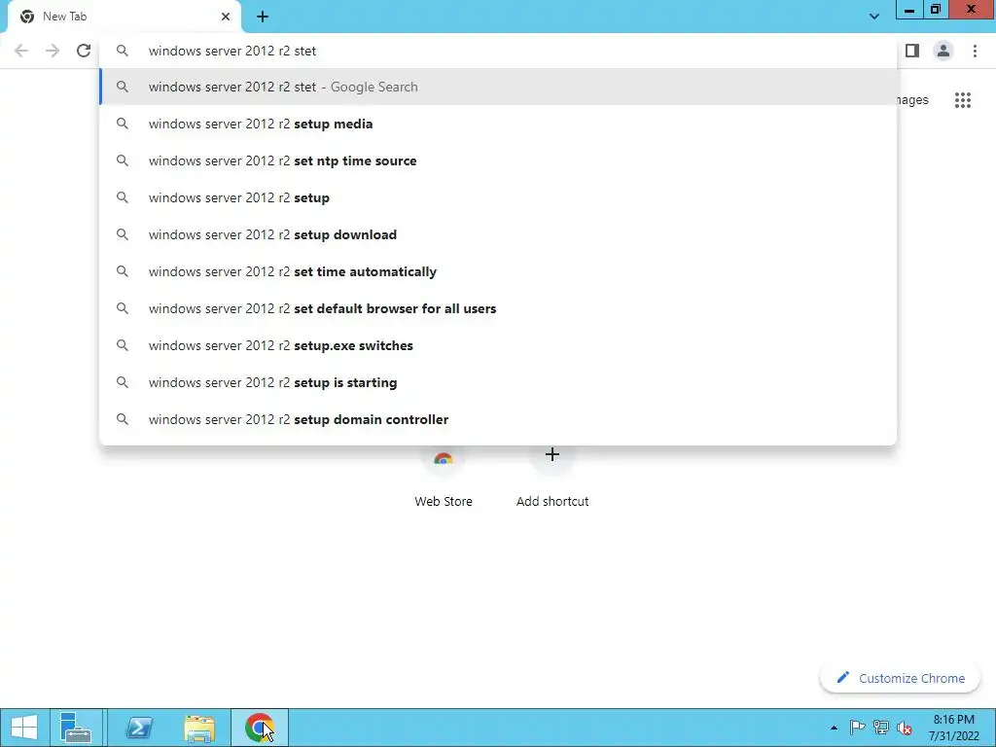This screenshot has height=747, width=996.
Task: Open the Google apps grid
Action: pos(962,100)
